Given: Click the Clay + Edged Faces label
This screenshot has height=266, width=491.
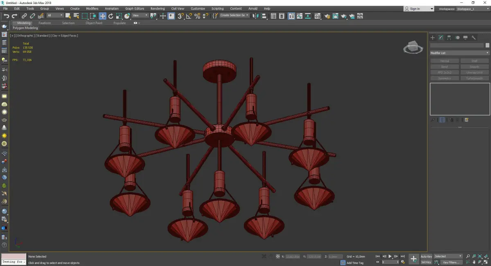Looking at the screenshot, I should (x=64, y=36).
